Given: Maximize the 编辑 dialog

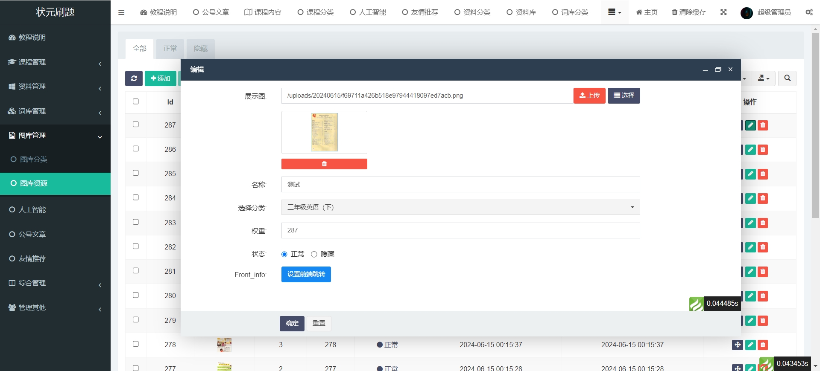Looking at the screenshot, I should click(x=718, y=70).
